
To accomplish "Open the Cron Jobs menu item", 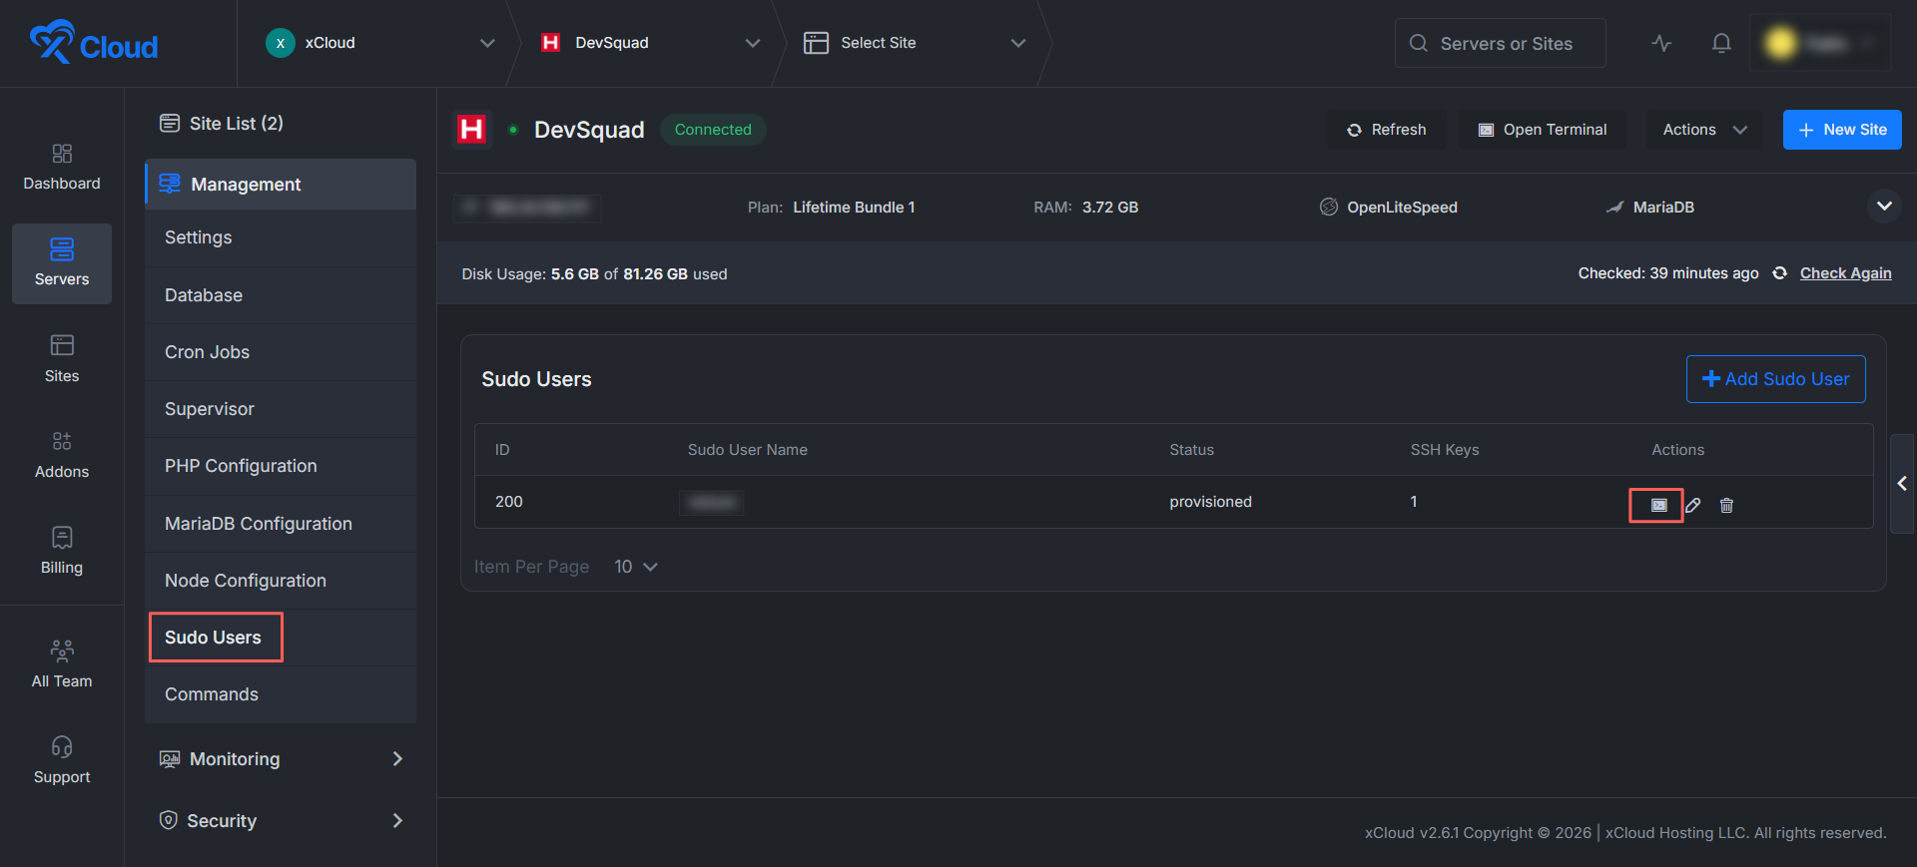I will (281, 352).
